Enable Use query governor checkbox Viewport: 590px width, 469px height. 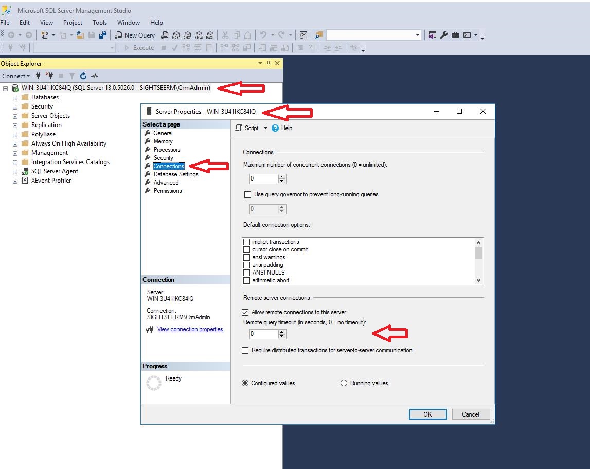coord(247,194)
